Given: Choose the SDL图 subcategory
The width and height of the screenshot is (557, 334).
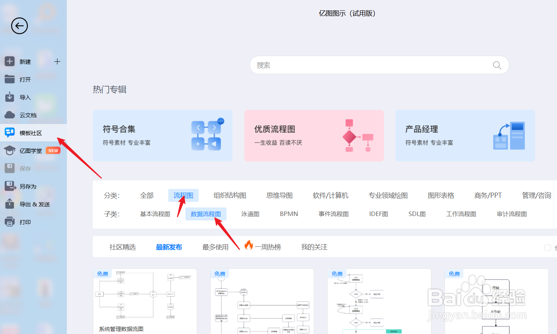Looking at the screenshot, I should point(417,214).
